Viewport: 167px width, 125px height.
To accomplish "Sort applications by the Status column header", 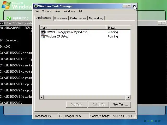I will point(118,28).
